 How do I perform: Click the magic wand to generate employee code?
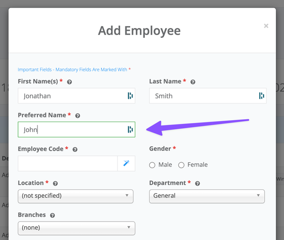[126, 163]
